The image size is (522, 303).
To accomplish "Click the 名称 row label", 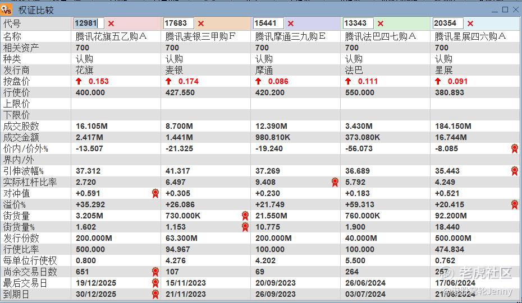I will pyautogui.click(x=12, y=36).
